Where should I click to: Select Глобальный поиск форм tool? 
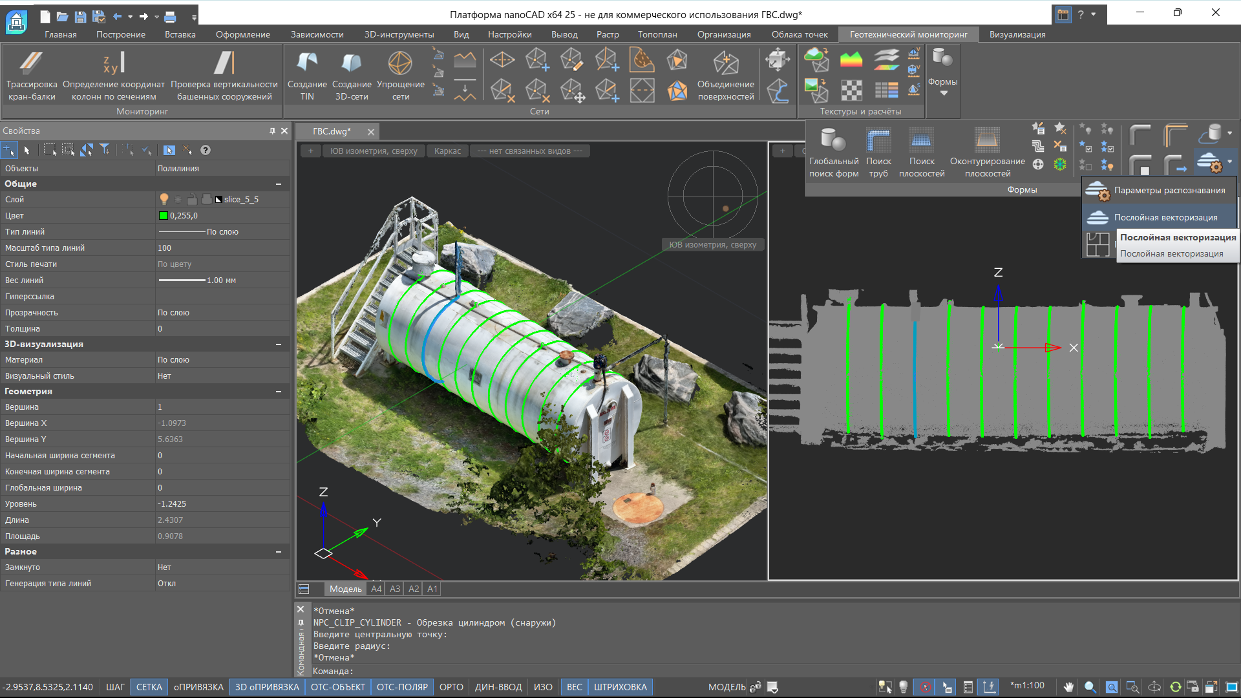[833, 141]
